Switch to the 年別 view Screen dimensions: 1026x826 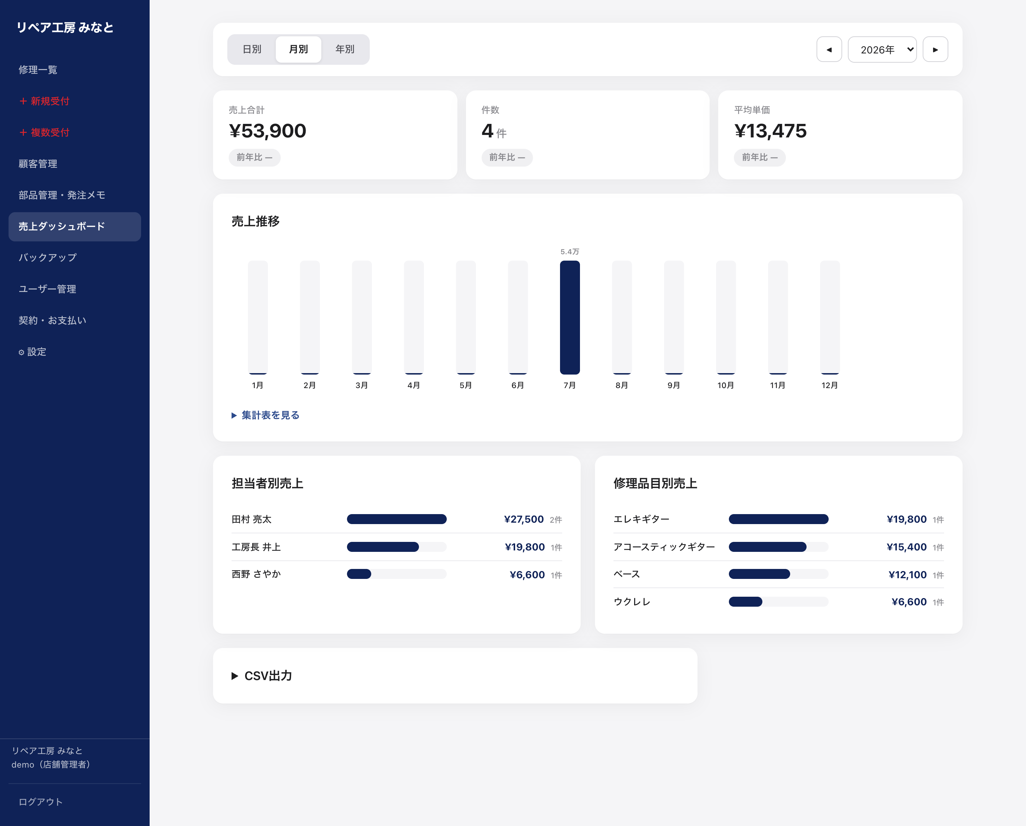pos(345,49)
